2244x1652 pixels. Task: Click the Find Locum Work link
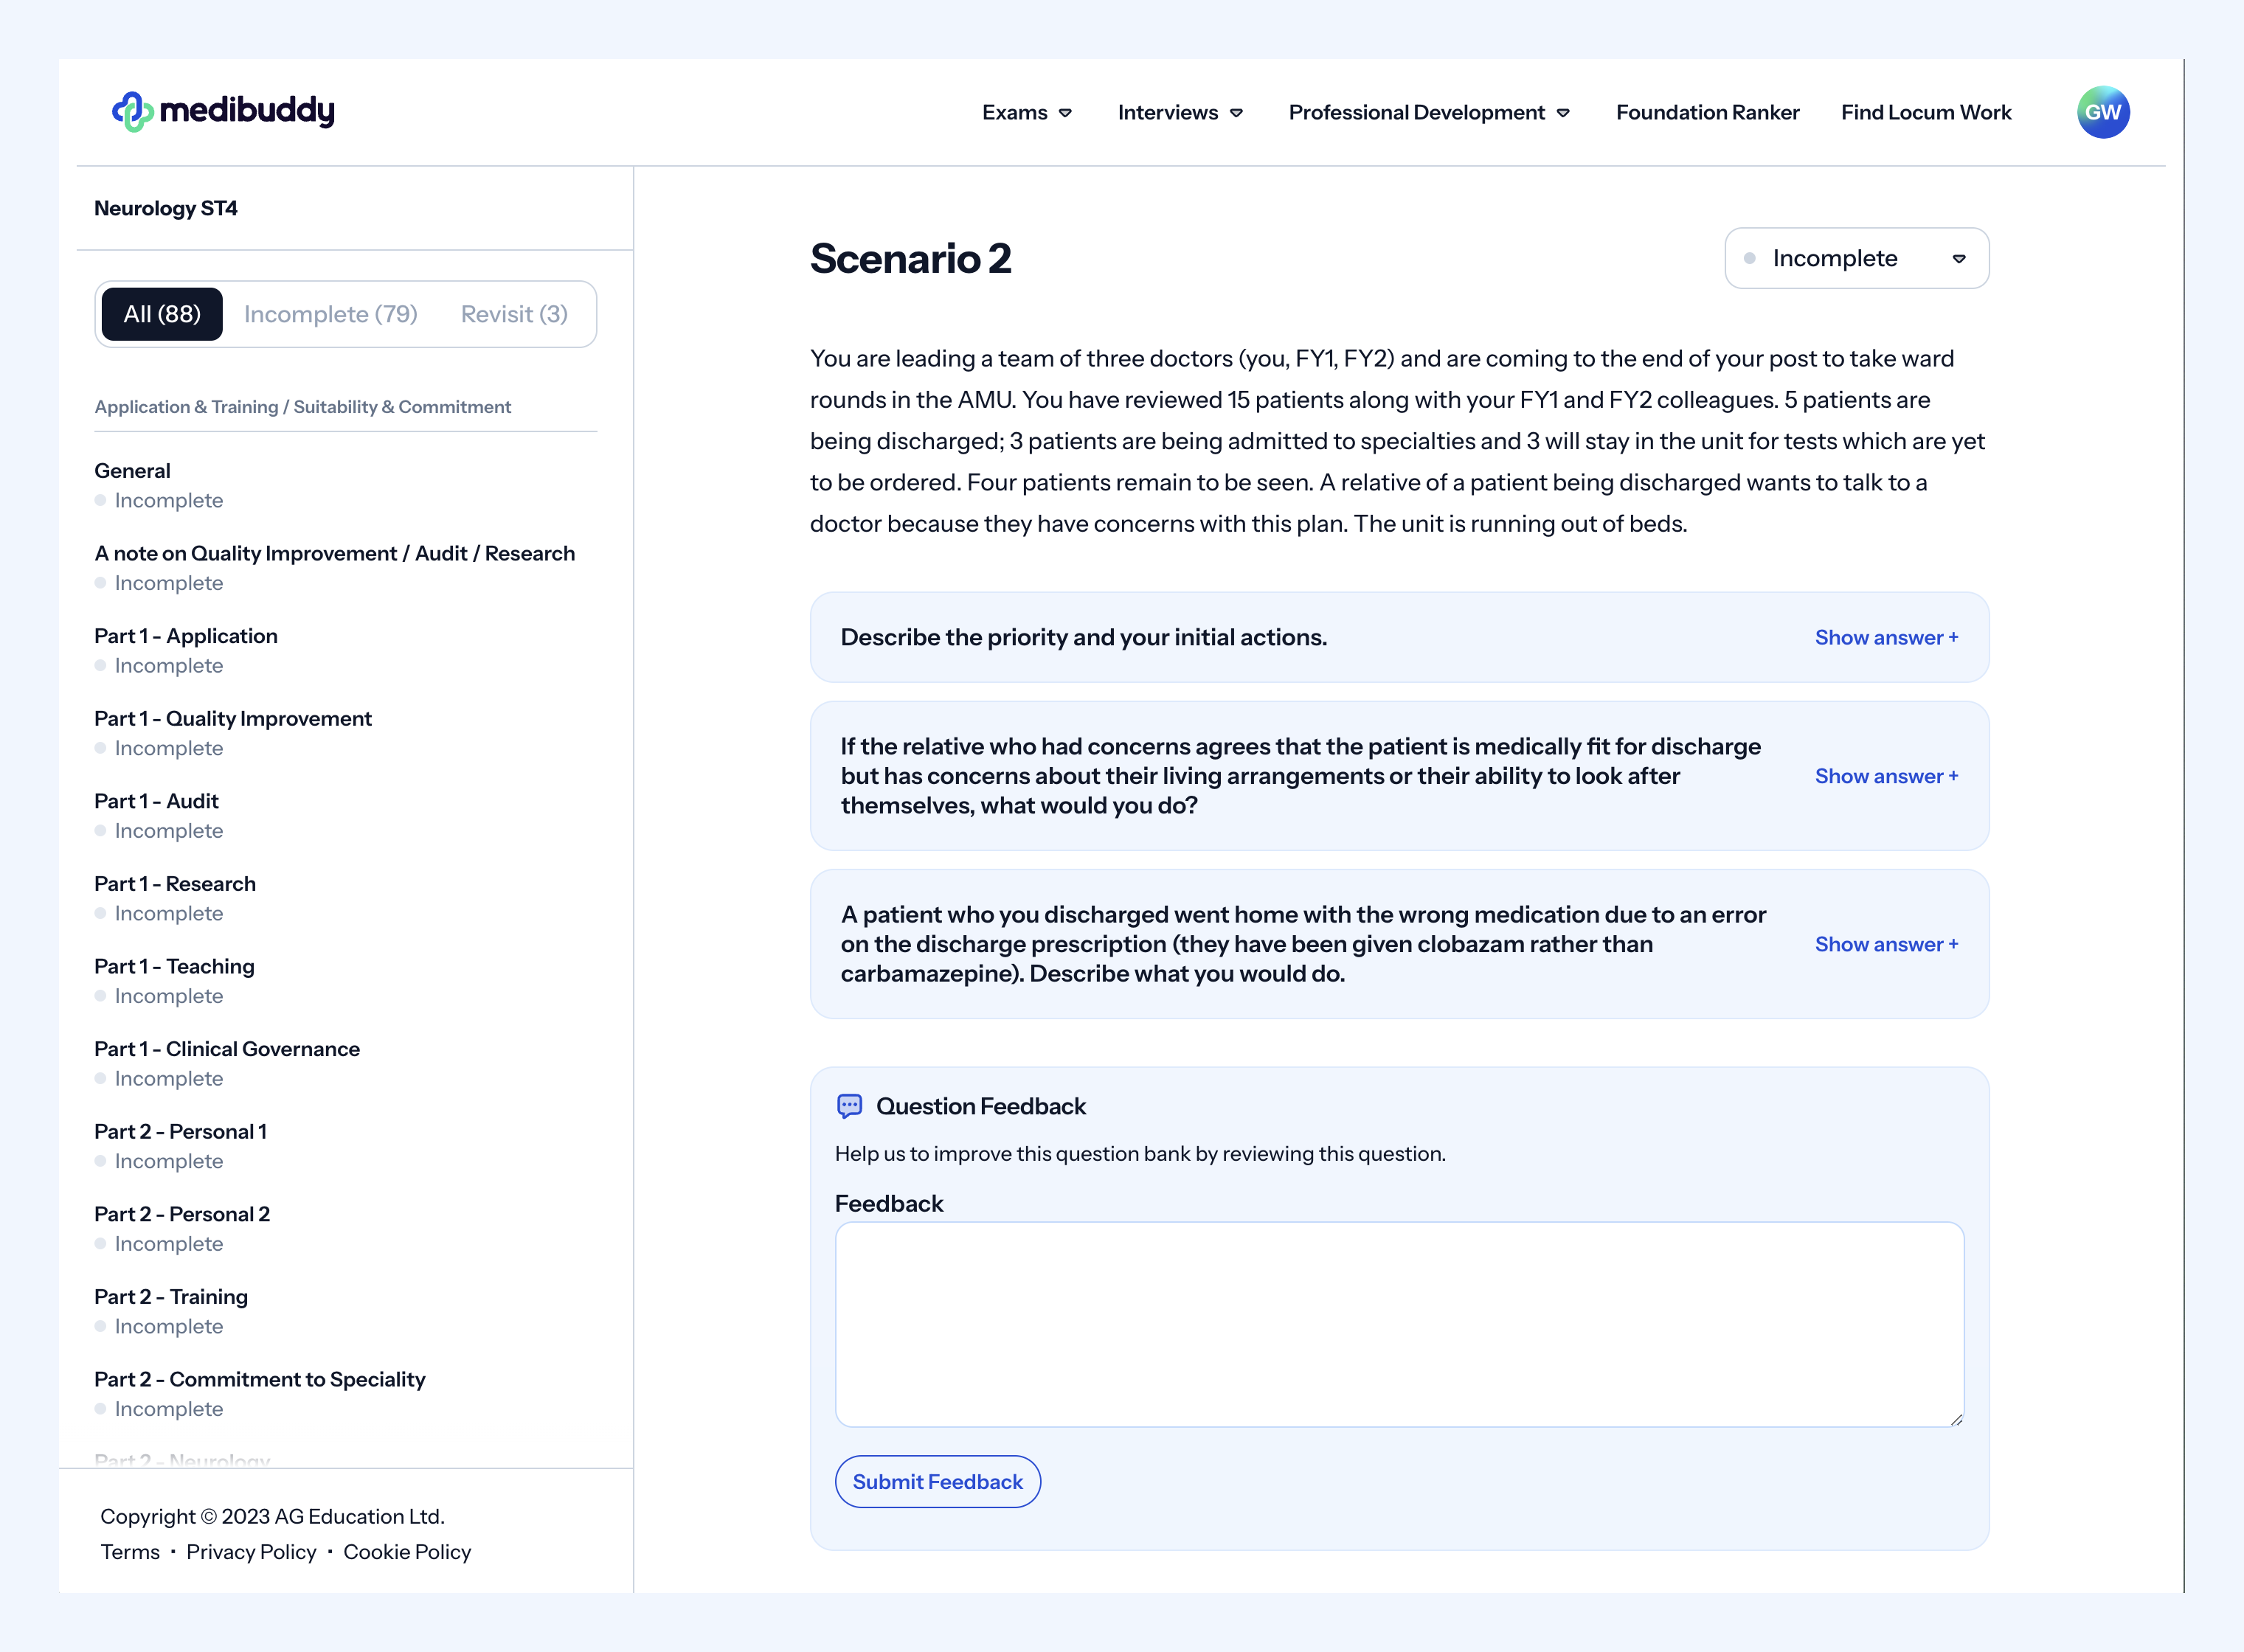[1925, 111]
